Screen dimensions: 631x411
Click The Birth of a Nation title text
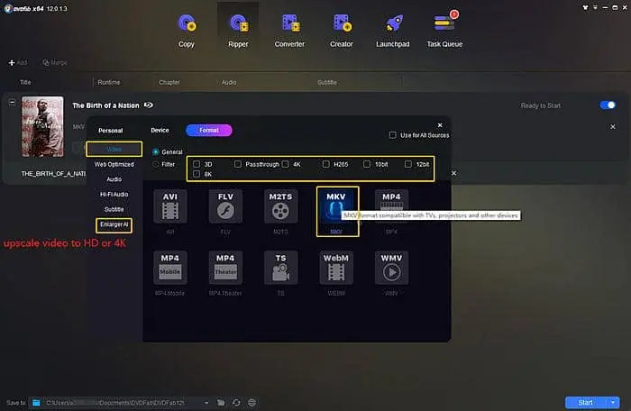pos(105,105)
